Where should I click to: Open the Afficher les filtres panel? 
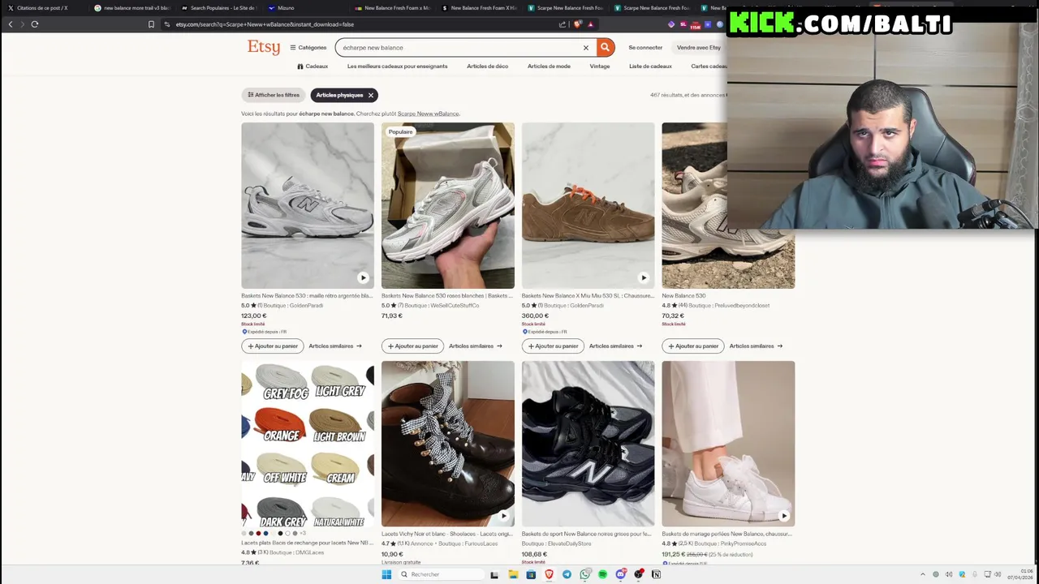[274, 95]
